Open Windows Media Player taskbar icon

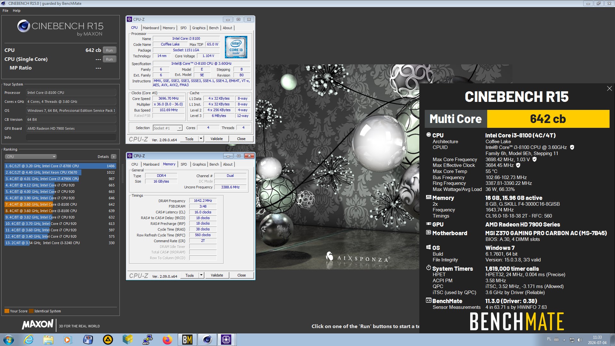(68, 340)
